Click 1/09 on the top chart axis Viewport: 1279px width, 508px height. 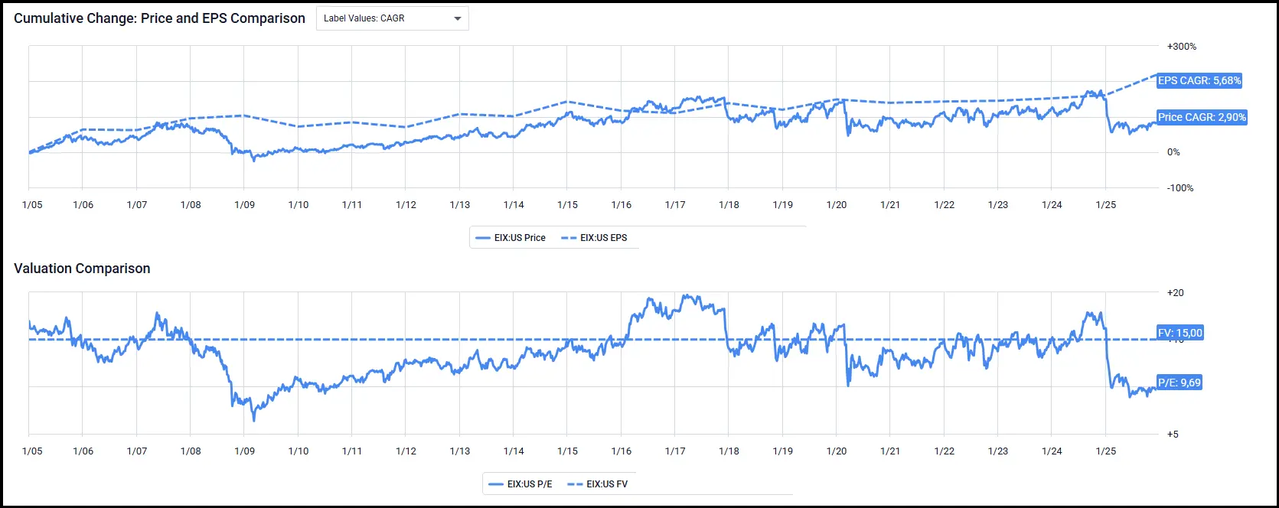pyautogui.click(x=244, y=205)
